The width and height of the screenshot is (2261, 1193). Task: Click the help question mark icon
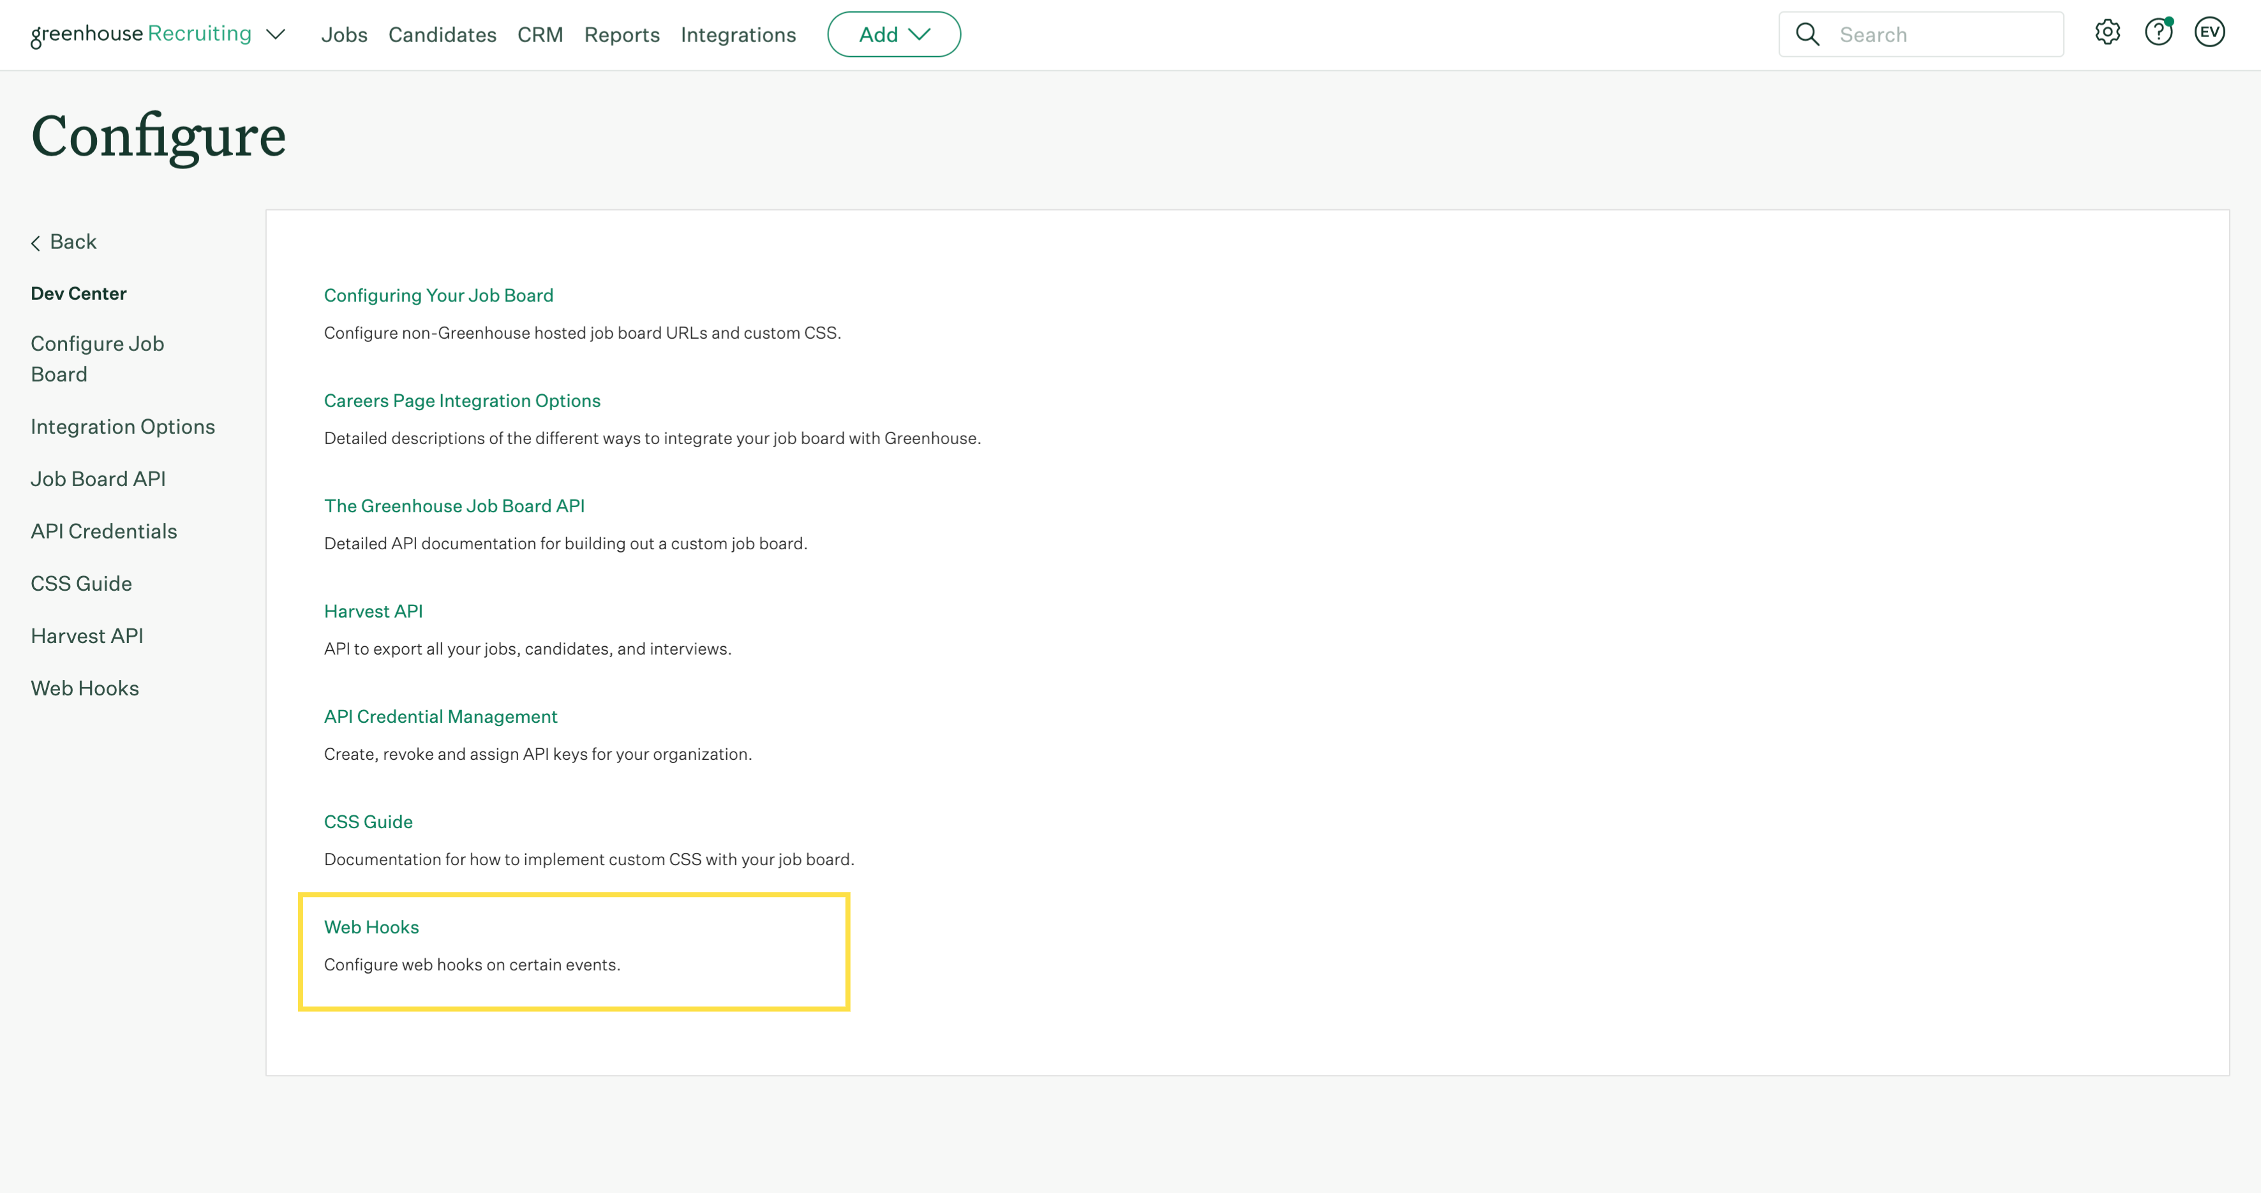point(2158,33)
